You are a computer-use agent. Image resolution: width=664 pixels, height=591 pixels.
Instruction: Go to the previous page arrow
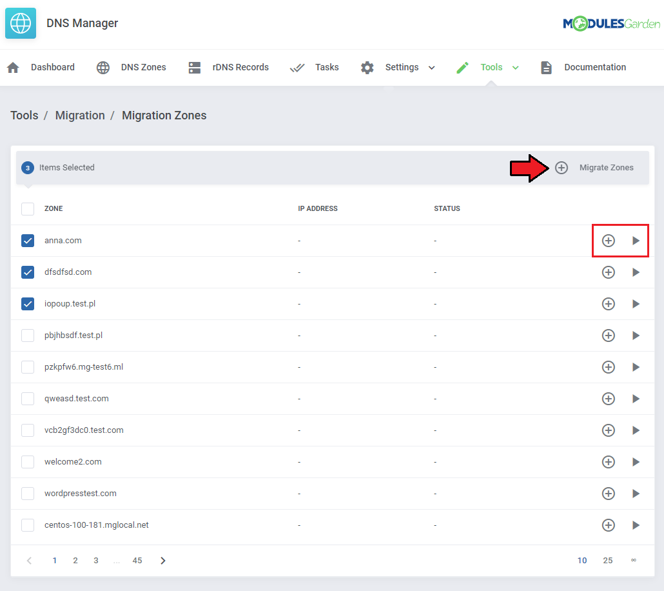click(x=29, y=561)
